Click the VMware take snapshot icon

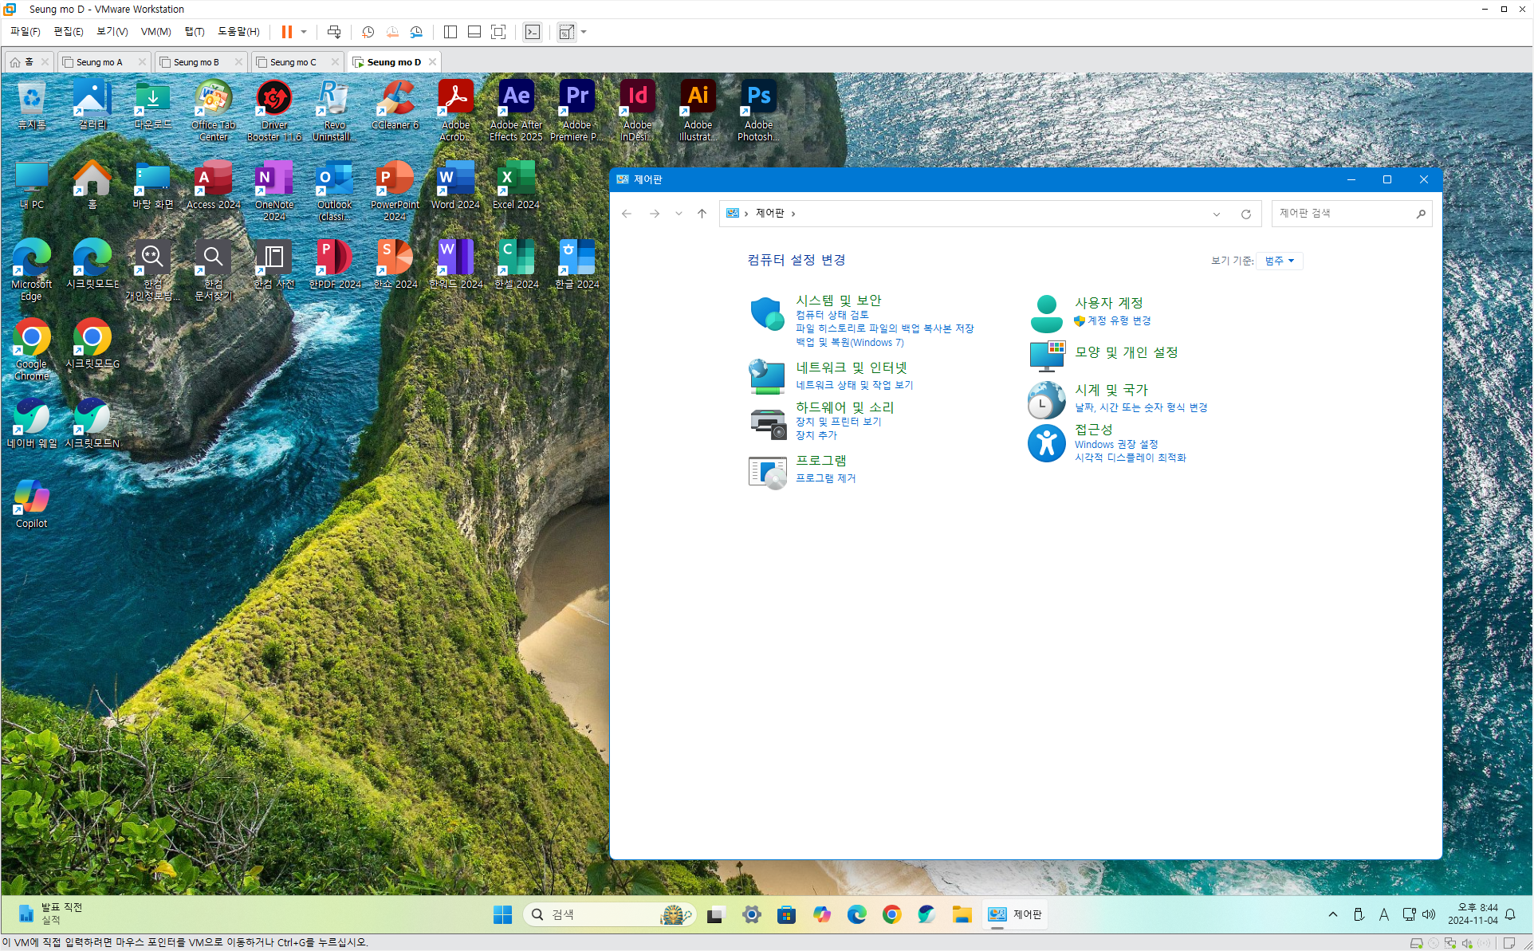click(x=368, y=32)
